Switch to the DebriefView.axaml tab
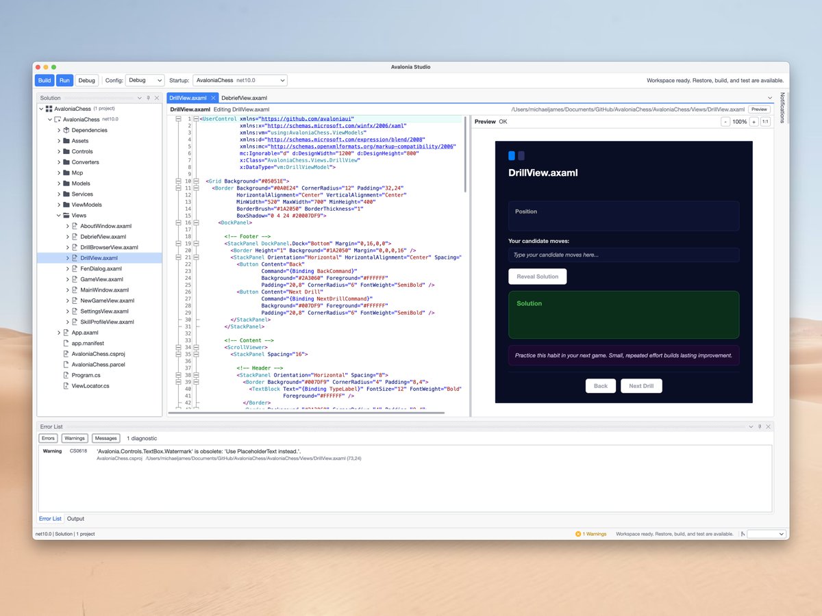The height and width of the screenshot is (616, 822). click(244, 98)
